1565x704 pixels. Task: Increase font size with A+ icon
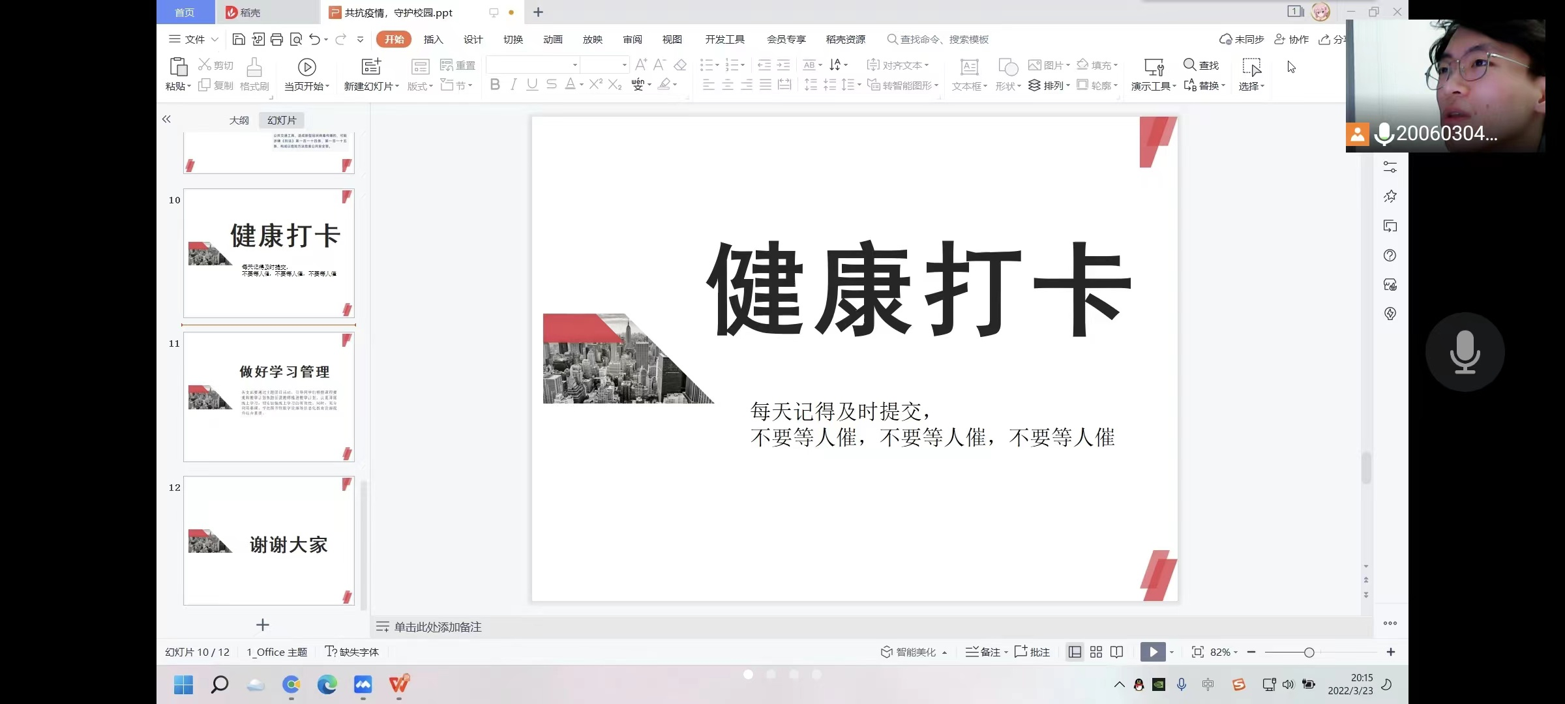pos(641,65)
